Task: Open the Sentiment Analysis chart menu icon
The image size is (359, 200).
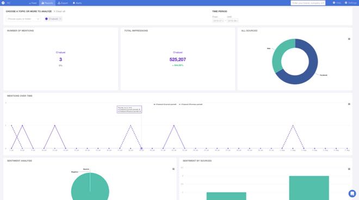Action: click(174, 169)
